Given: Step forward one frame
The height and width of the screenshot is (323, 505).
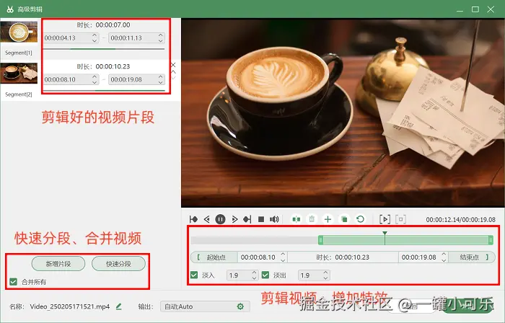Looking at the screenshot, I should [234, 219].
